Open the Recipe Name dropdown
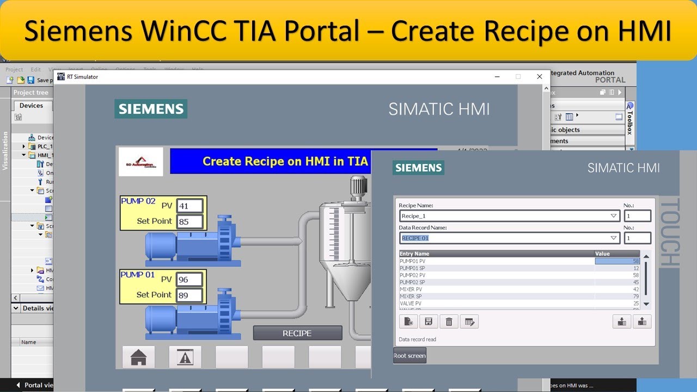 pos(614,216)
